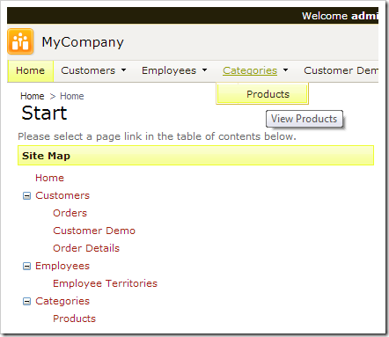Open the Home menu tab
This screenshot has width=389, height=337.
pyautogui.click(x=31, y=70)
